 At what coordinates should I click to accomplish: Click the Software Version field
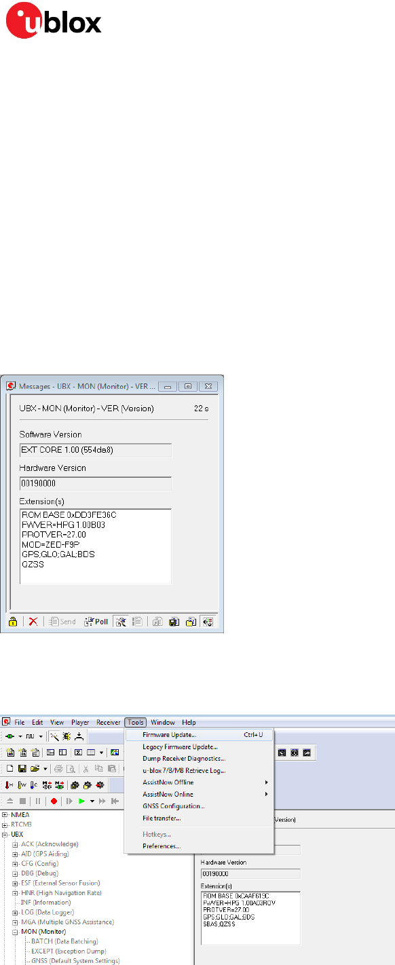tap(95, 451)
